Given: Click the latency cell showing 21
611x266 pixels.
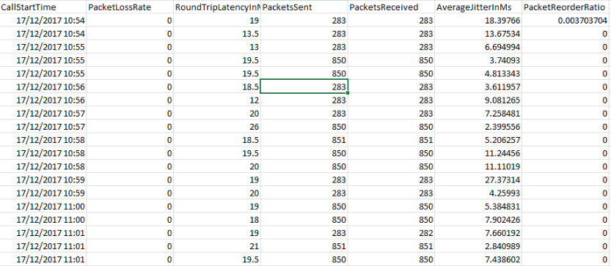Looking at the screenshot, I should (216, 245).
